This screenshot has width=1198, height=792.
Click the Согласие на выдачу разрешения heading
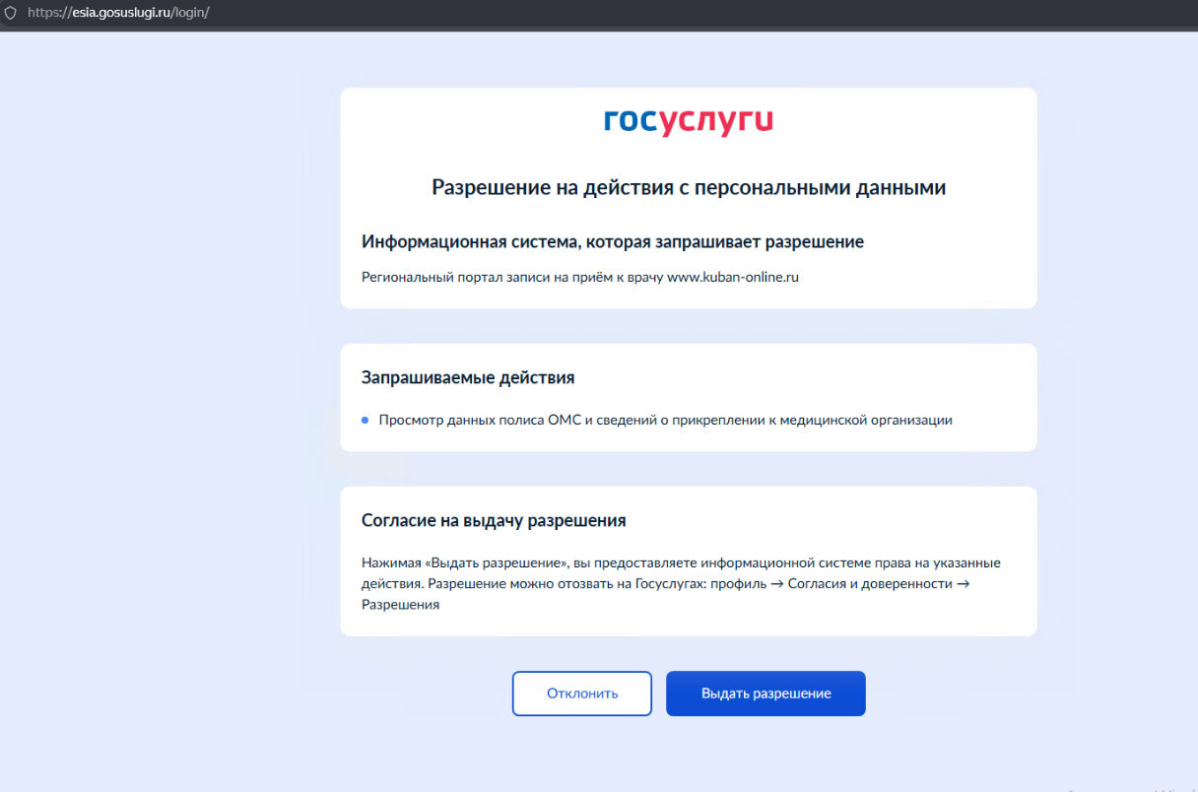point(493,520)
